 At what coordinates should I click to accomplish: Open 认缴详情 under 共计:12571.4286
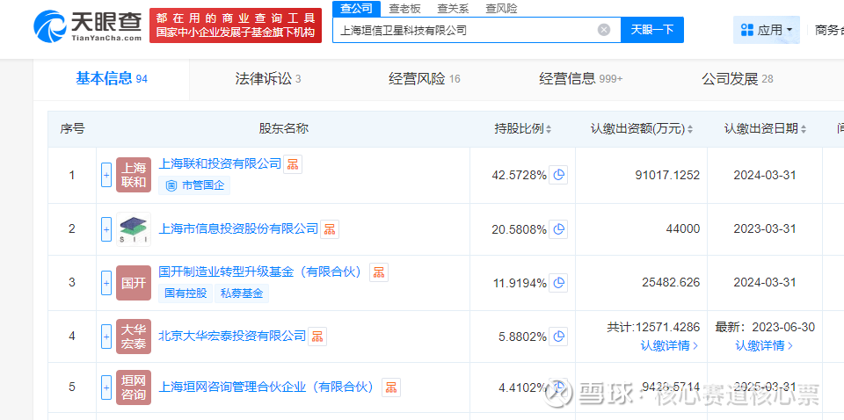pyautogui.click(x=669, y=346)
